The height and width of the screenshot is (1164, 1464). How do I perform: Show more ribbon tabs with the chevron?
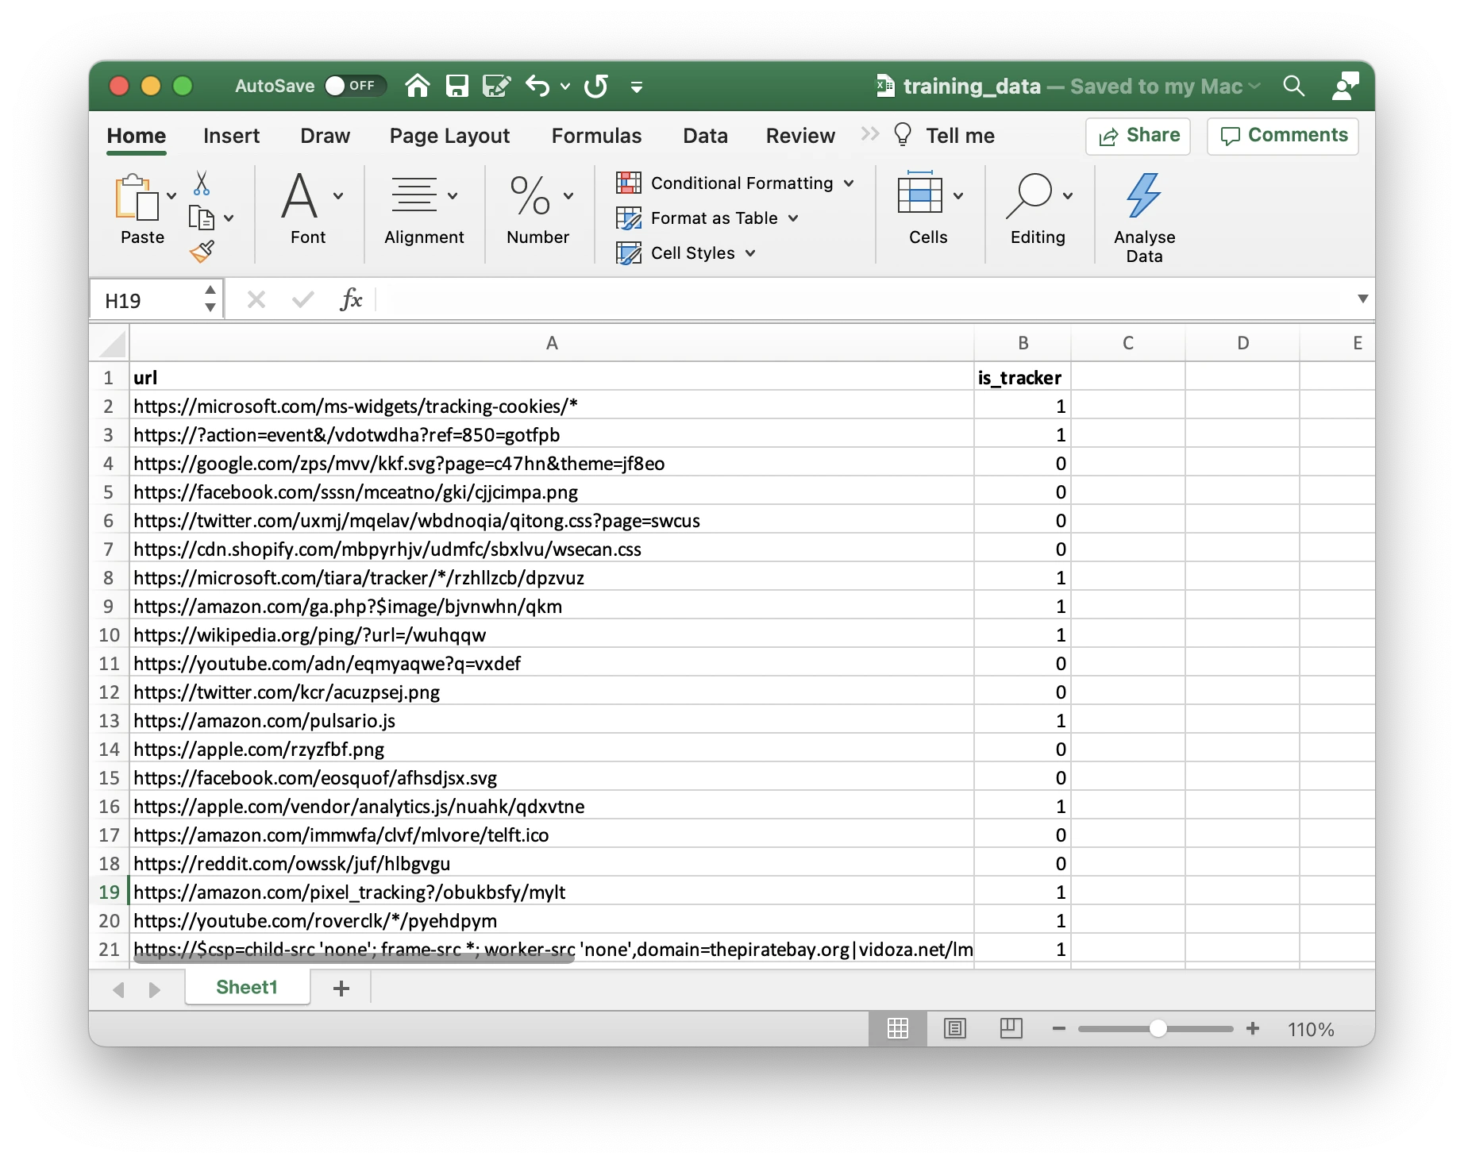click(x=870, y=134)
